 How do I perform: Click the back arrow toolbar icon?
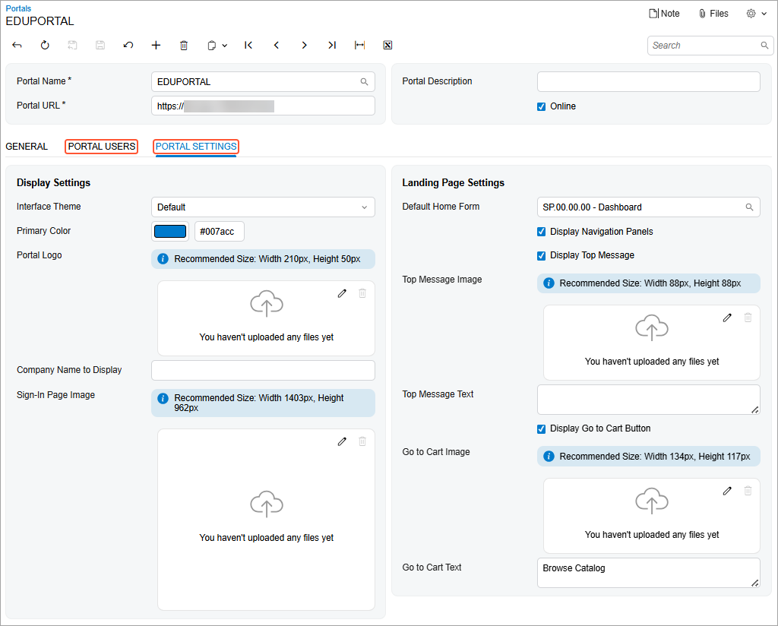[x=17, y=46]
